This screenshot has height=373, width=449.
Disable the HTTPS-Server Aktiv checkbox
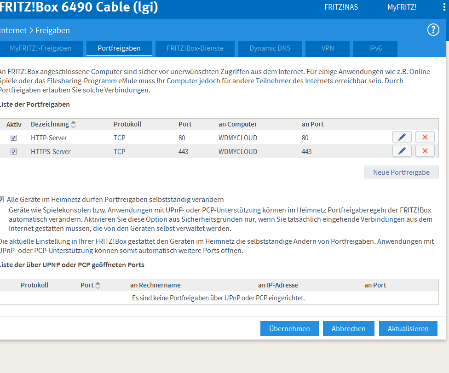coord(14,151)
